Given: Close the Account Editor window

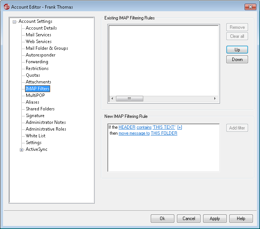Looking at the screenshot, I should [250, 7].
